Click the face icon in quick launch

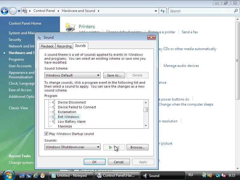click(x=43, y=175)
